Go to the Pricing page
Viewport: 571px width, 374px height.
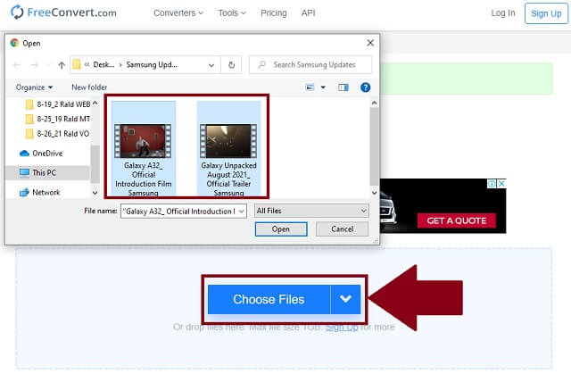274,13
